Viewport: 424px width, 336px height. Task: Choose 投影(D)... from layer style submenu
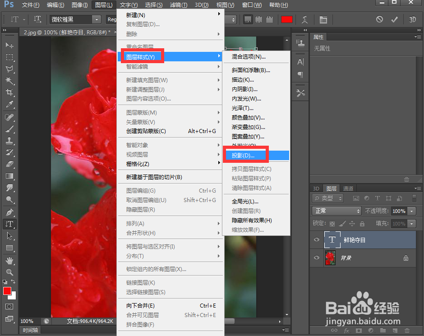click(256, 156)
